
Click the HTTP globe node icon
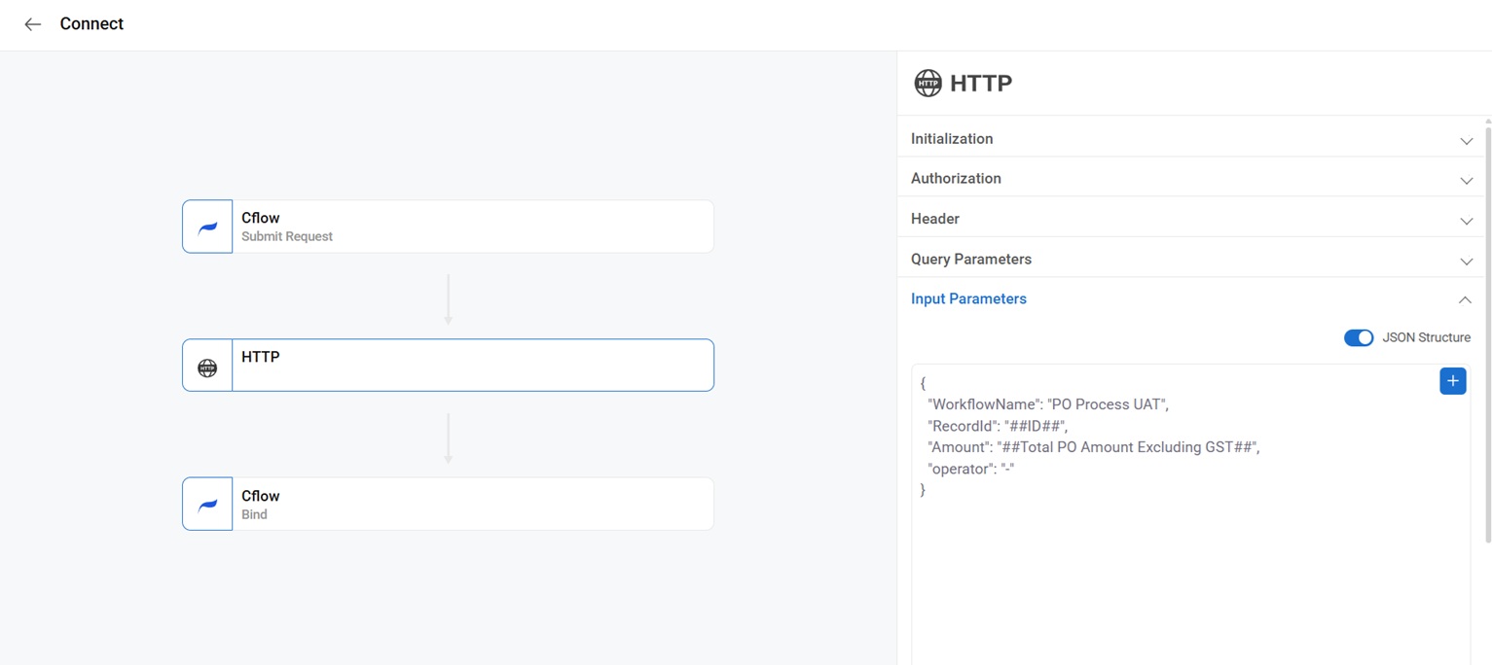point(207,367)
